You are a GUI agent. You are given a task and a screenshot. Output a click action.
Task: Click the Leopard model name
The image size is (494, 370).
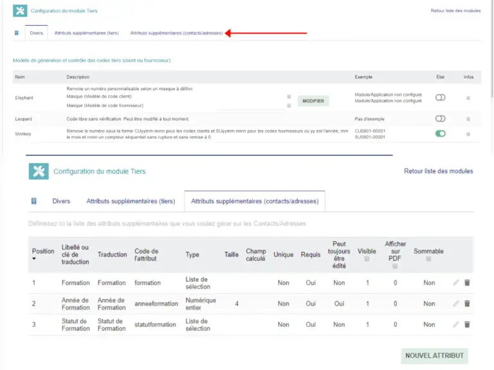tap(23, 119)
